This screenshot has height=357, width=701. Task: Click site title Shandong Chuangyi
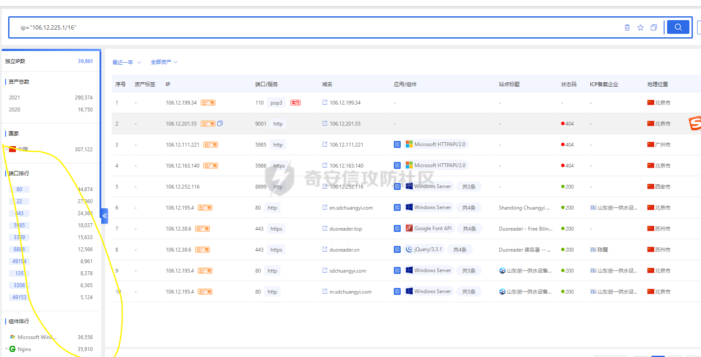(x=524, y=207)
